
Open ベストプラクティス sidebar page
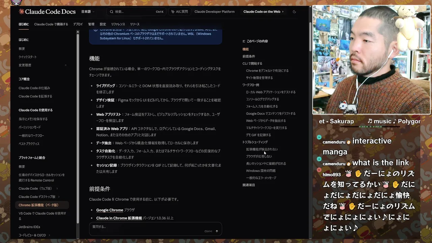pos(29,144)
